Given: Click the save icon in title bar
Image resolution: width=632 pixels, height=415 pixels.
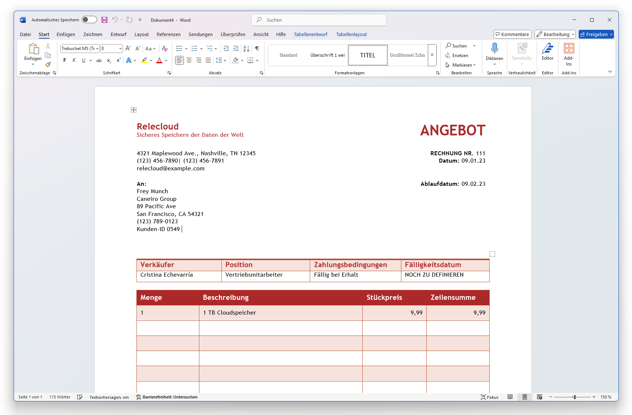Looking at the screenshot, I should (104, 20).
